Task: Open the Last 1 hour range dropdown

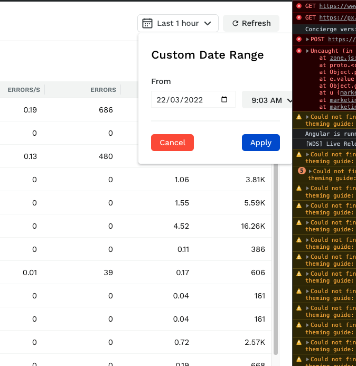Action: [x=178, y=23]
